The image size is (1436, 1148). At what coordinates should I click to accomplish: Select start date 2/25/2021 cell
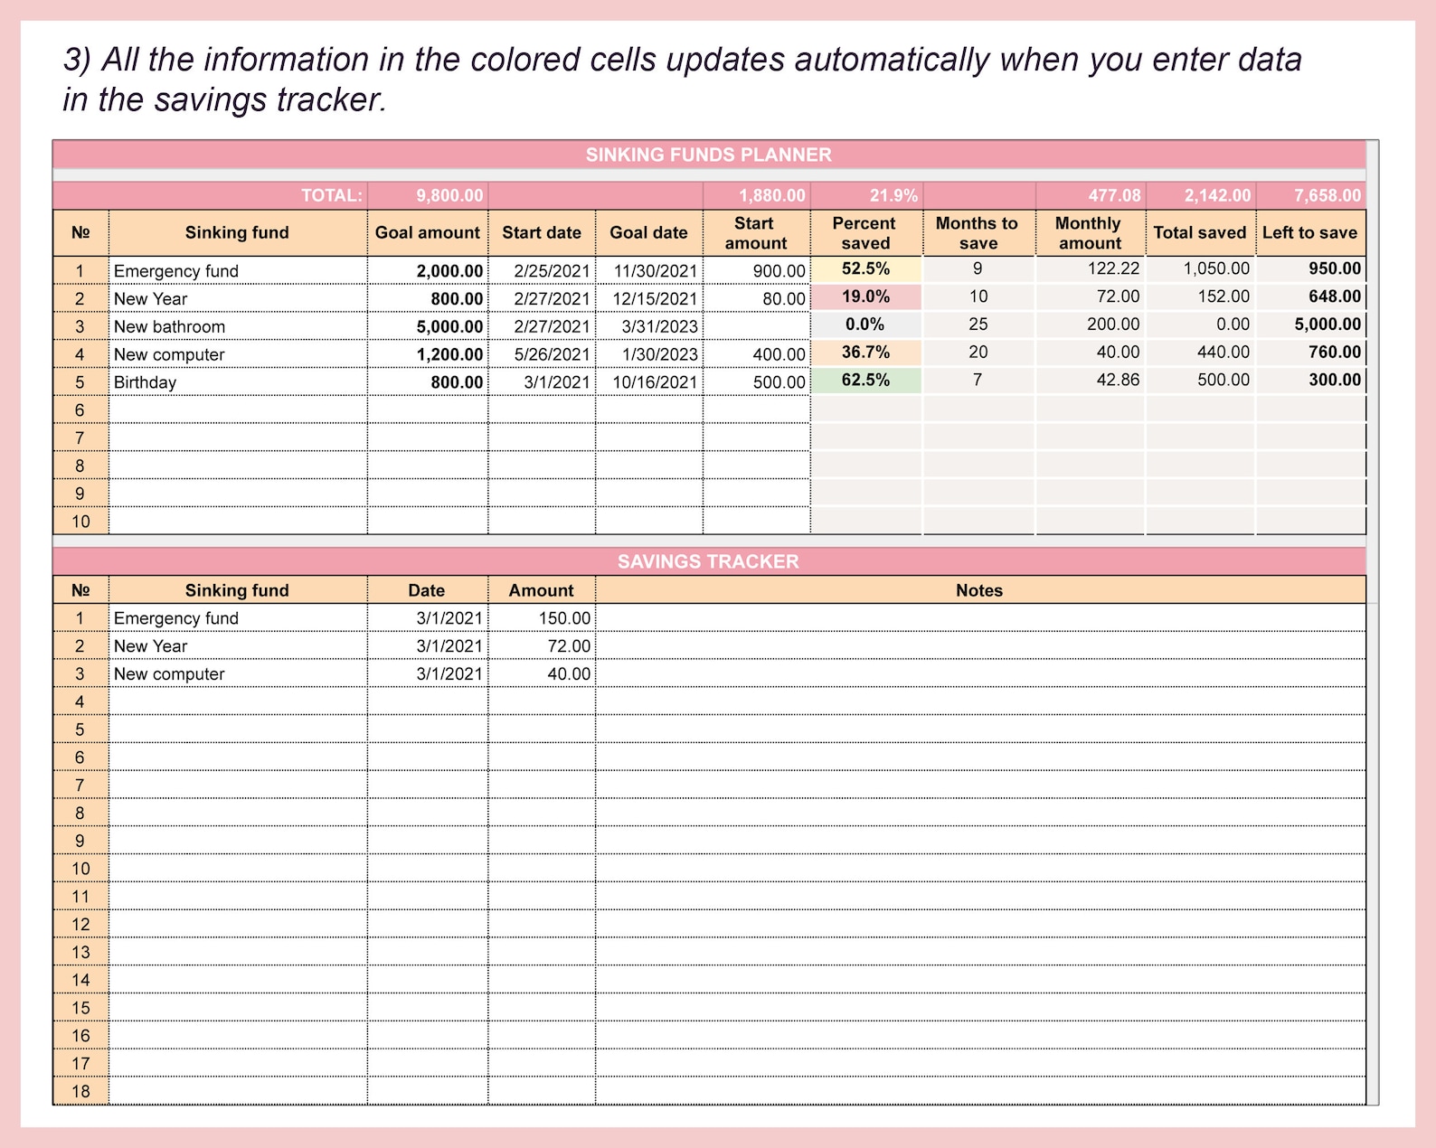pos(542,270)
